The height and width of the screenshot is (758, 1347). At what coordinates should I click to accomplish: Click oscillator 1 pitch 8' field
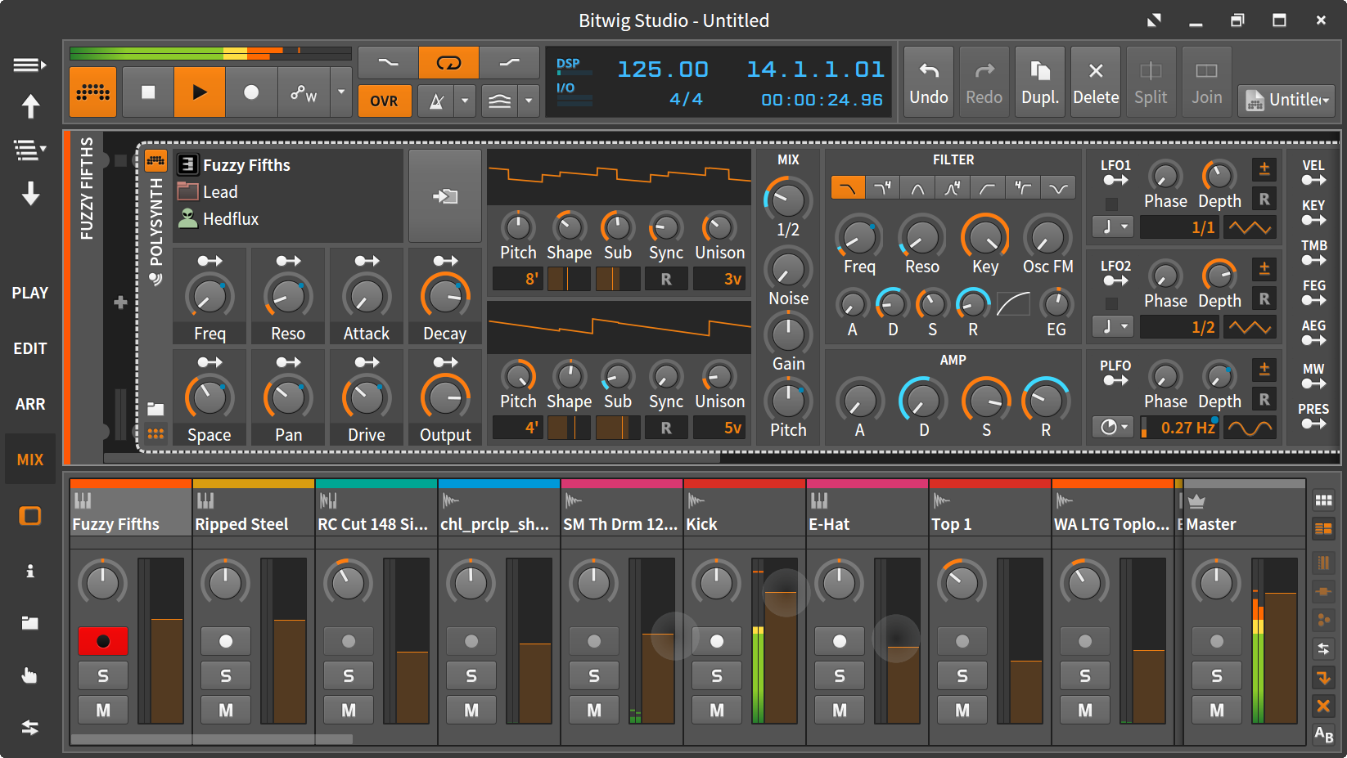(x=518, y=279)
